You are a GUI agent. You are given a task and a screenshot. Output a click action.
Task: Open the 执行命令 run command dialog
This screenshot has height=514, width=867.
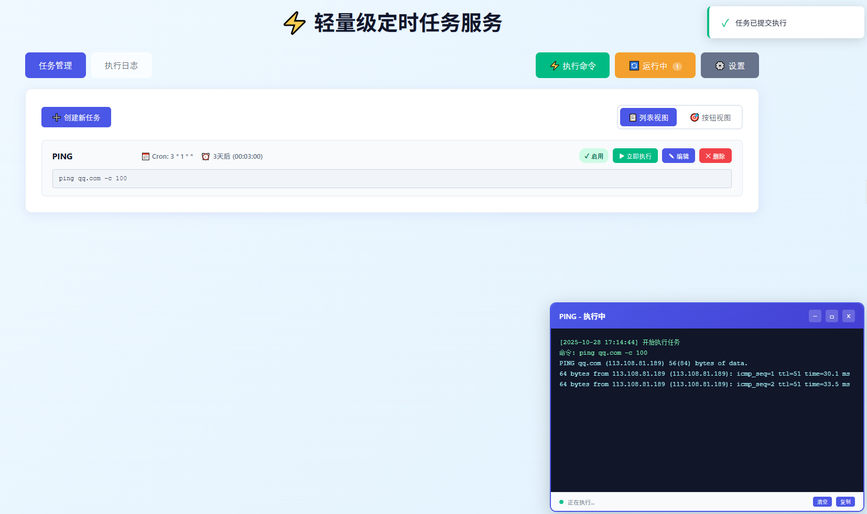[x=572, y=65]
